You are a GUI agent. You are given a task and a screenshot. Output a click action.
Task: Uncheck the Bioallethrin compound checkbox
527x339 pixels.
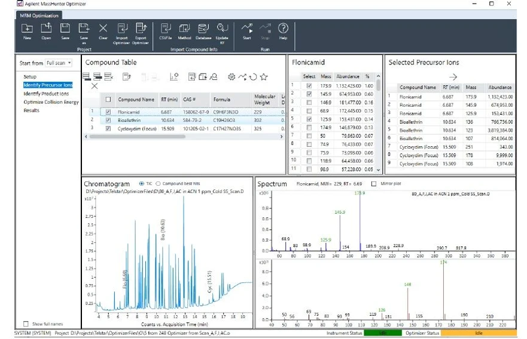click(108, 120)
